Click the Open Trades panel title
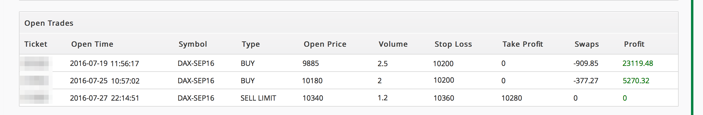The width and height of the screenshot is (703, 115). 49,23
